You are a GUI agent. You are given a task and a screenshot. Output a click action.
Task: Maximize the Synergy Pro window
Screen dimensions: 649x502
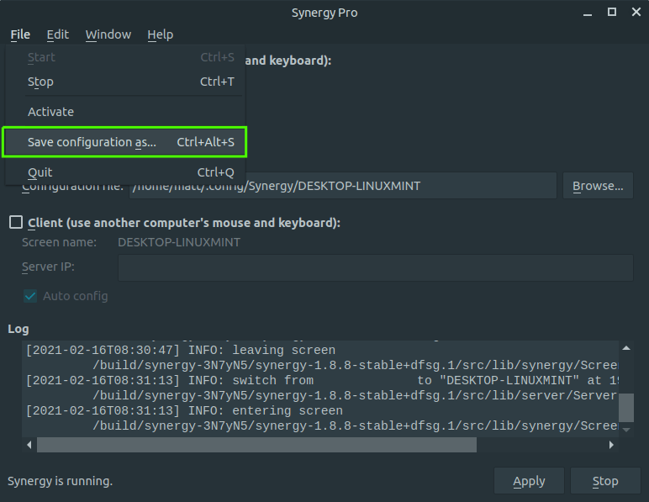[x=612, y=12]
